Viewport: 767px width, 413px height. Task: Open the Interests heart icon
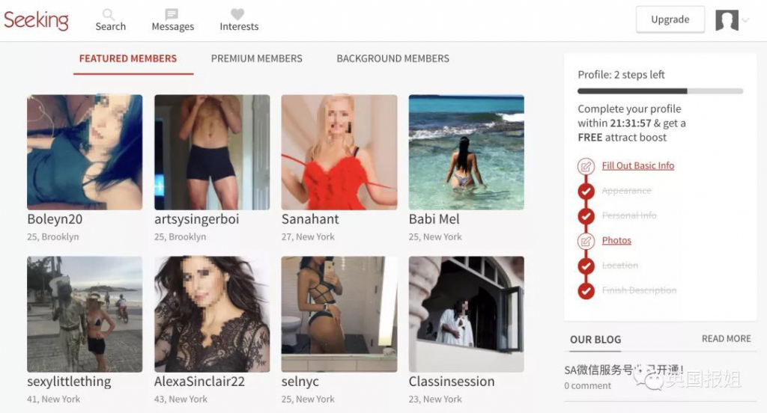point(237,14)
